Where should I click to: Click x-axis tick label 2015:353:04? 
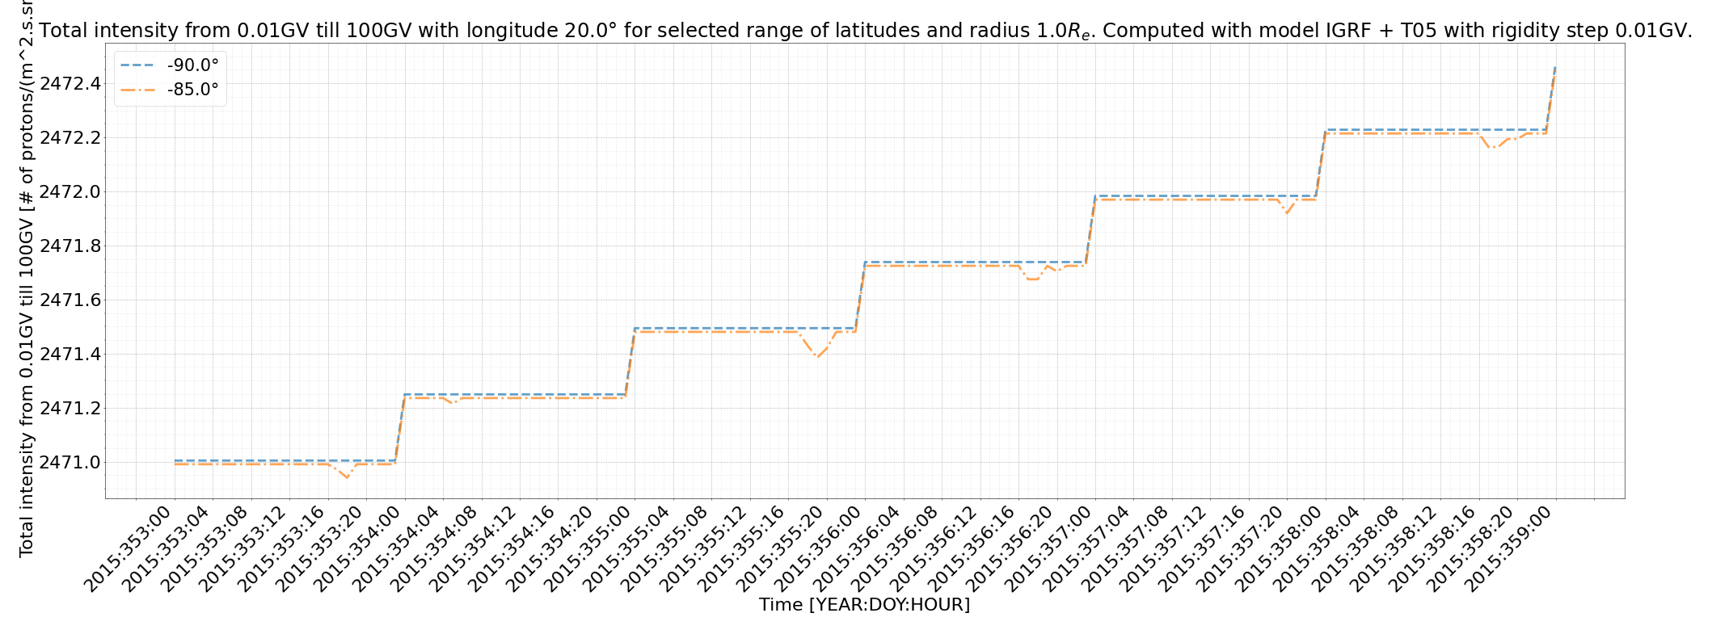[167, 549]
